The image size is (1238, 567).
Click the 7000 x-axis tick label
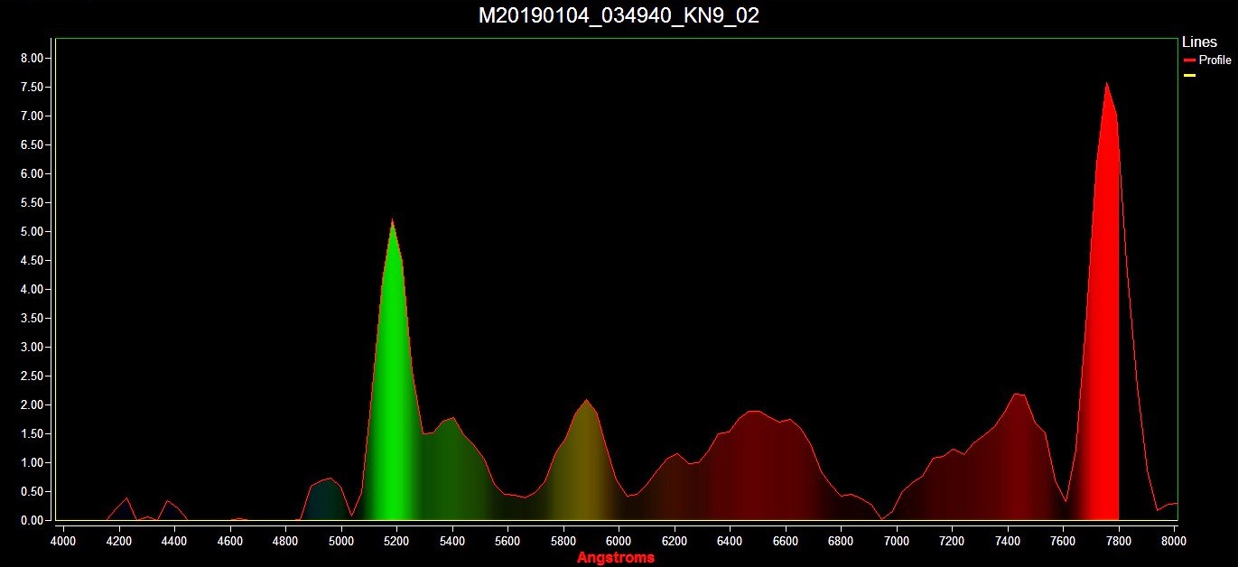tap(897, 542)
